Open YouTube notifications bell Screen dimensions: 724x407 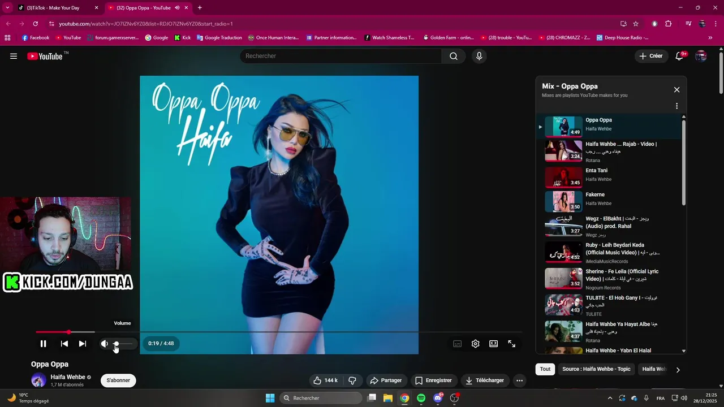pyautogui.click(x=679, y=56)
